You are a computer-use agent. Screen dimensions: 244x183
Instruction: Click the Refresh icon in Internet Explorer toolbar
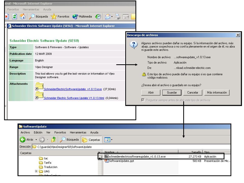click(x=15, y=16)
